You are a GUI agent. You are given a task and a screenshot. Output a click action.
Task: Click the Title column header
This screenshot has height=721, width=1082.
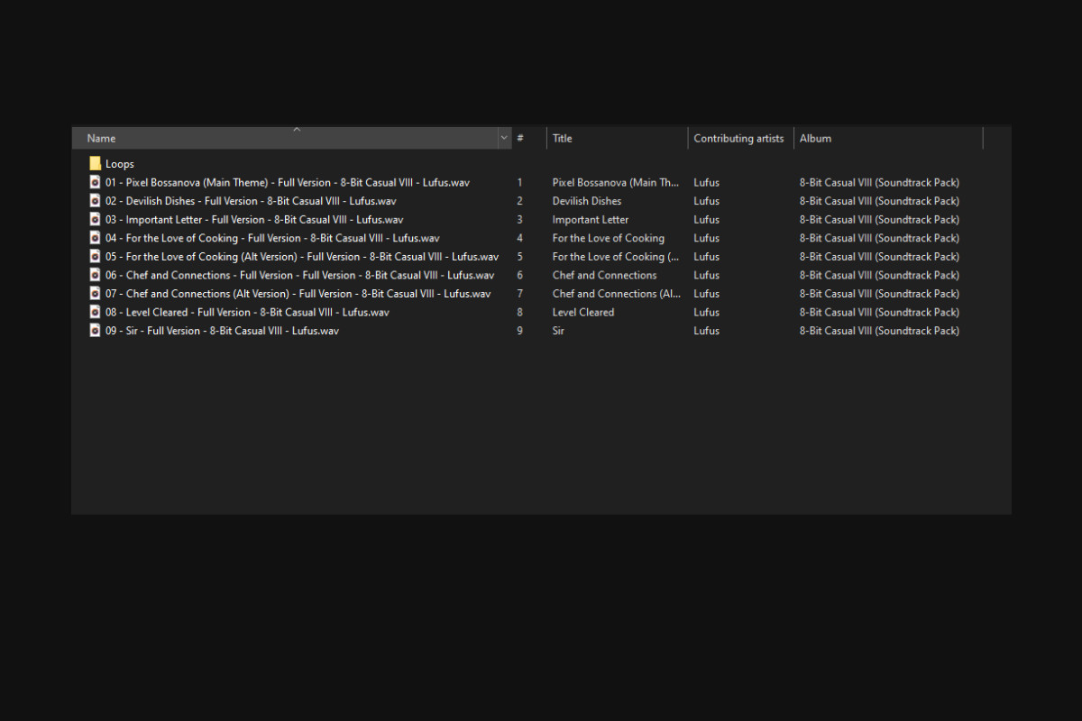[613, 139]
